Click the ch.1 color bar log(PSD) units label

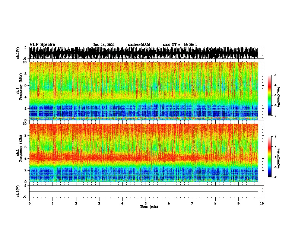coord(279,97)
